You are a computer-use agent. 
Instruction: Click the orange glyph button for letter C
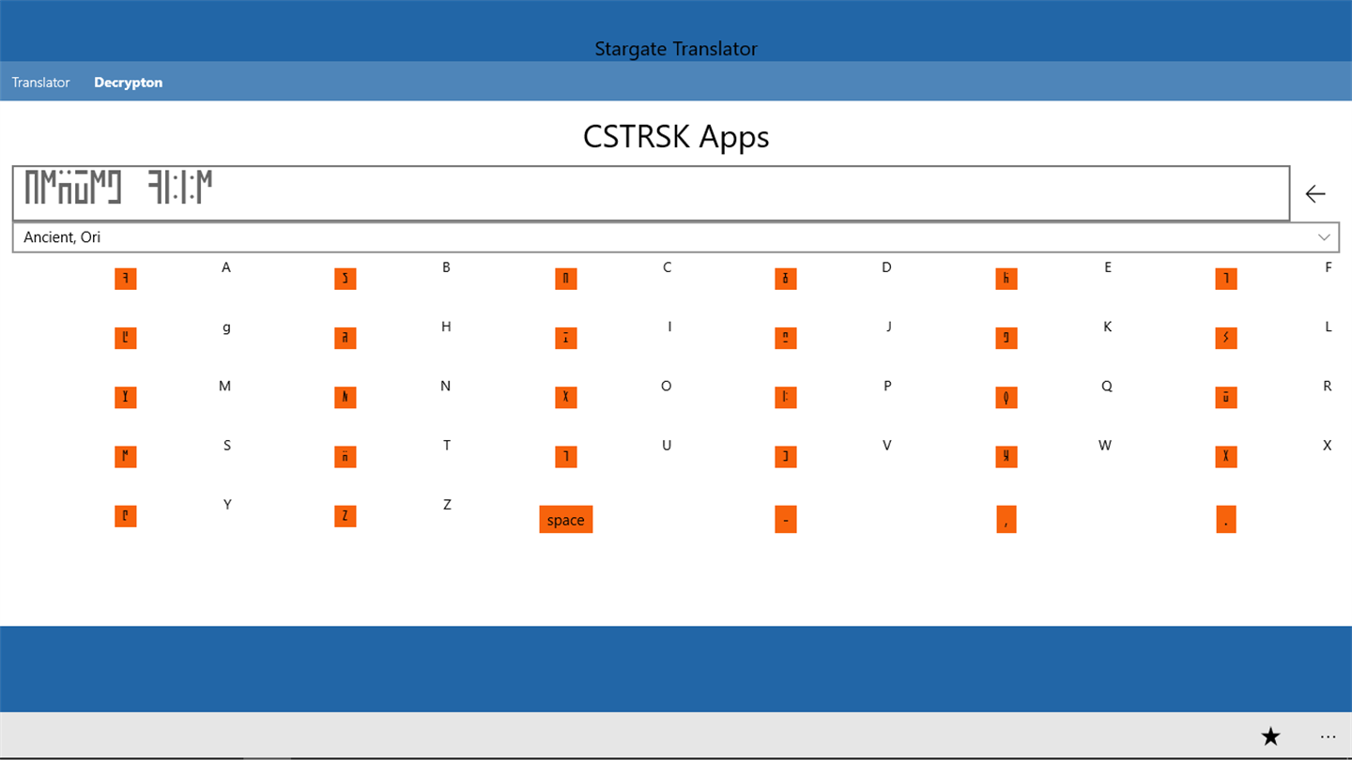[566, 279]
